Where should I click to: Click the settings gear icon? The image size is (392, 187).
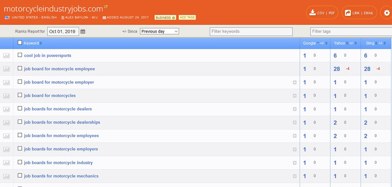386,13
